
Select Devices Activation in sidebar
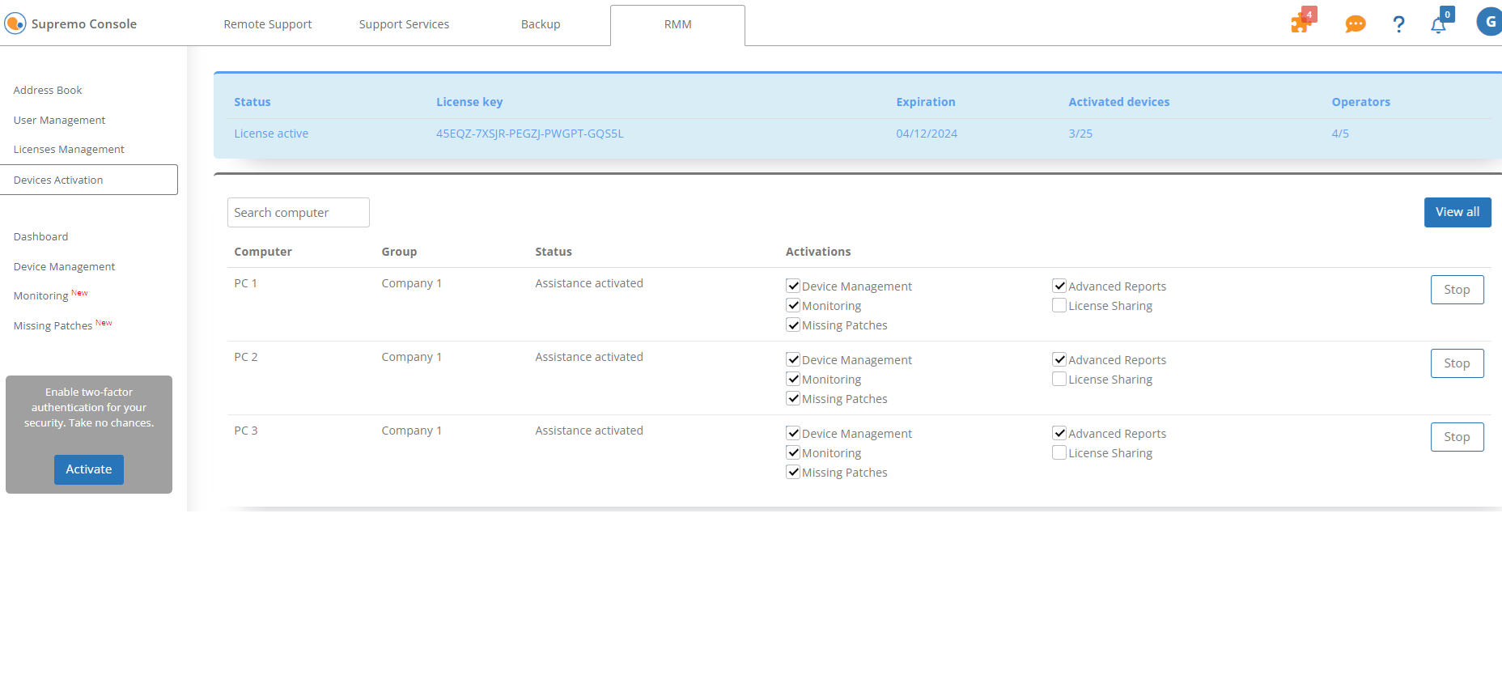point(89,180)
